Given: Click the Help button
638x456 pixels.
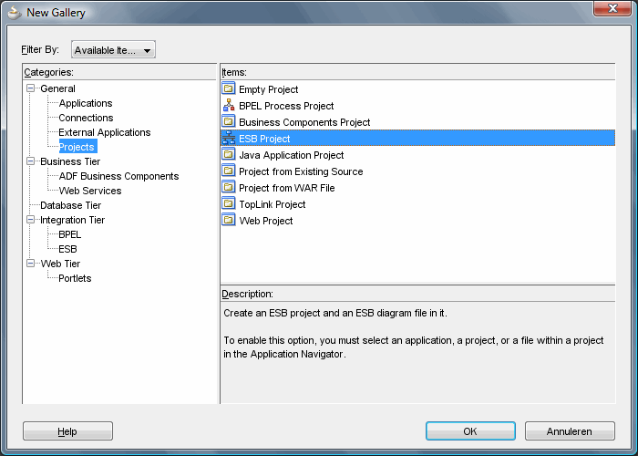Looking at the screenshot, I should tap(67, 431).
